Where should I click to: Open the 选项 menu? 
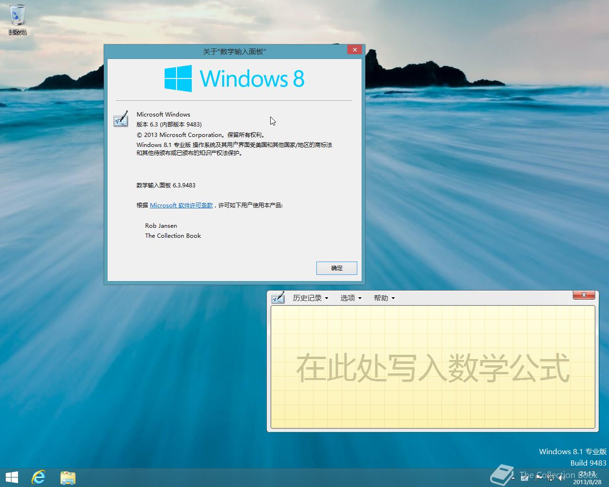pyautogui.click(x=351, y=298)
